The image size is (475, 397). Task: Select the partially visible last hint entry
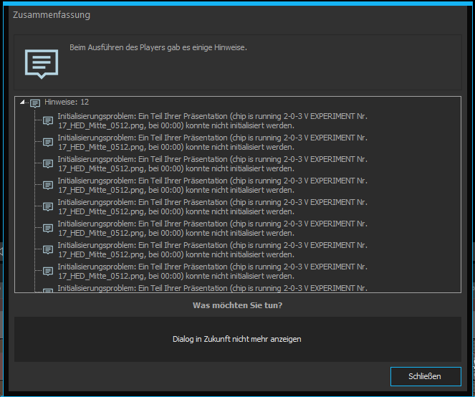click(x=212, y=289)
